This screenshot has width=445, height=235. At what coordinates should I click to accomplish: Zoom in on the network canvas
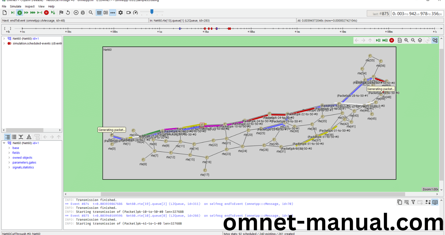click(x=406, y=40)
